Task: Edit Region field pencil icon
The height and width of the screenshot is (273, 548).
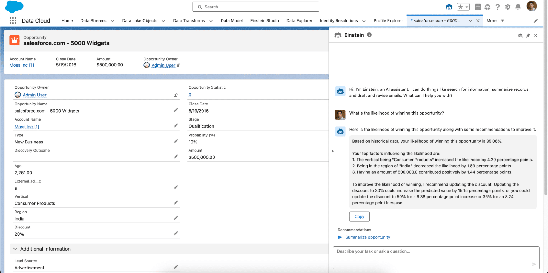Action: pos(176,218)
